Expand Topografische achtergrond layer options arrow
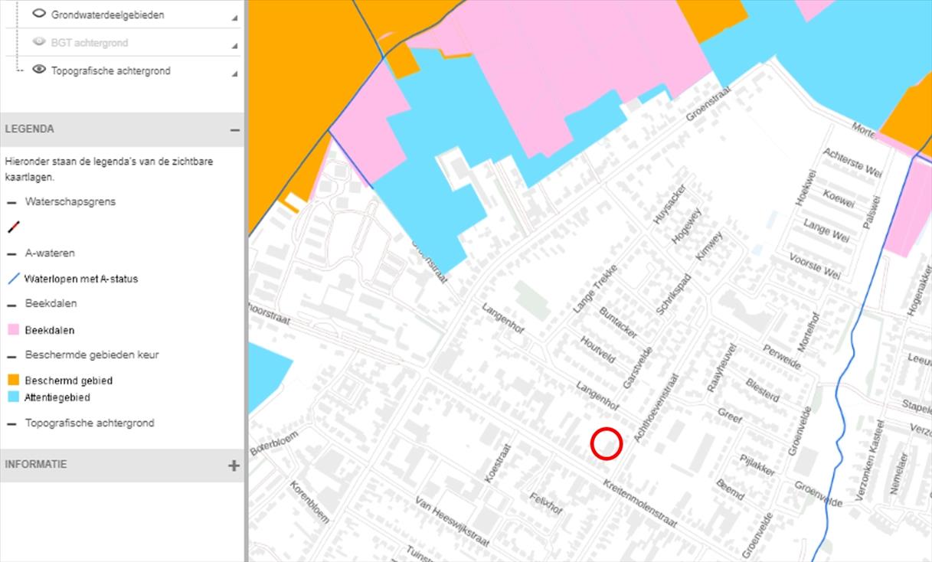932x562 pixels. click(234, 73)
